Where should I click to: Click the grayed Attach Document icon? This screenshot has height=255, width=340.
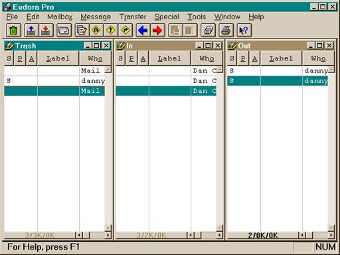click(175, 31)
